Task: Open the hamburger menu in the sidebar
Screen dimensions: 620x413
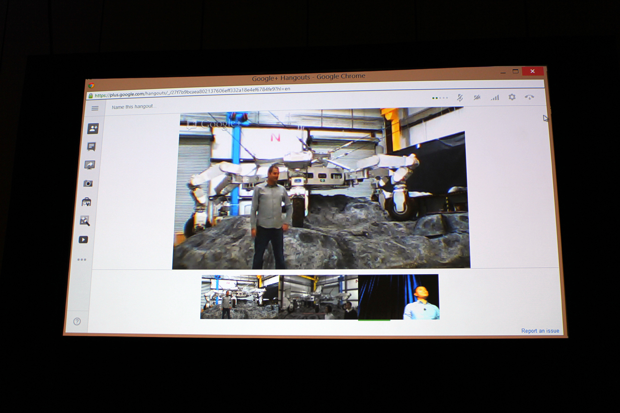Action: tap(95, 108)
